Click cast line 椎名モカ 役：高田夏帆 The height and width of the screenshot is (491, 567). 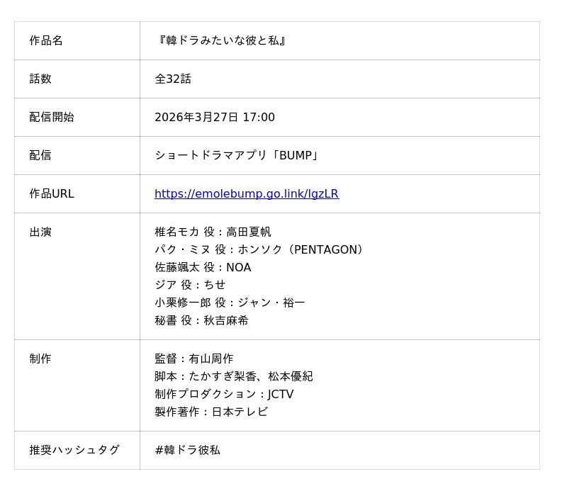point(213,232)
